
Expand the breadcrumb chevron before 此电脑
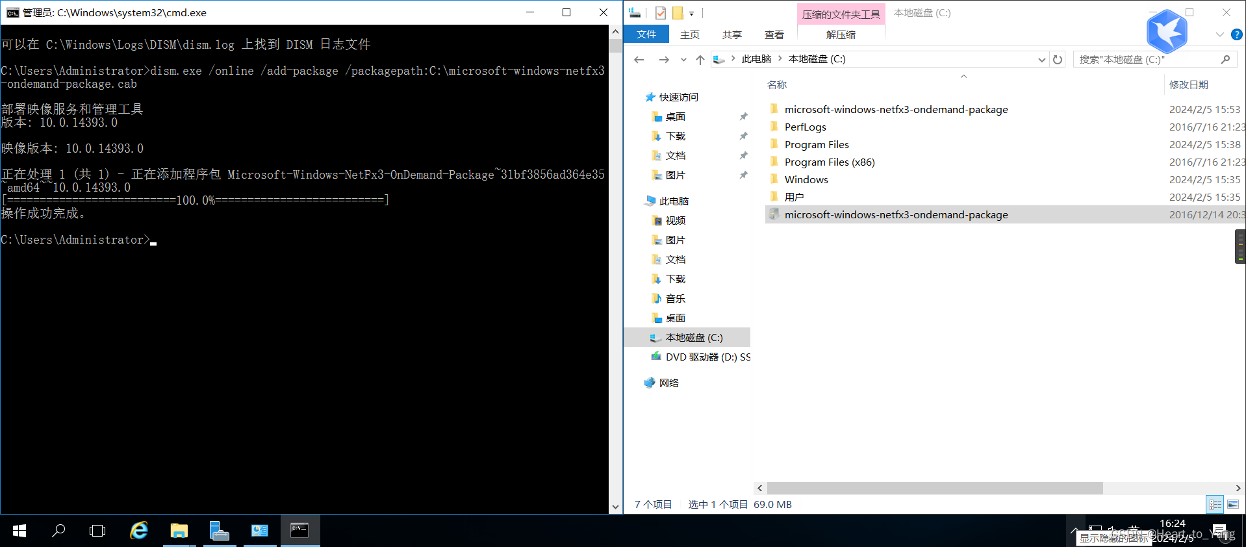pos(733,59)
